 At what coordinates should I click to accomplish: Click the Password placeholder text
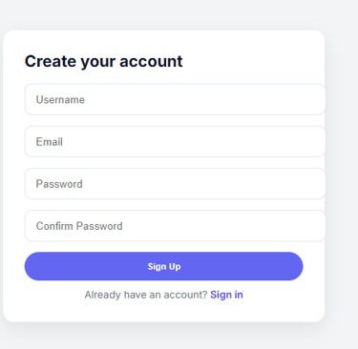tap(59, 184)
